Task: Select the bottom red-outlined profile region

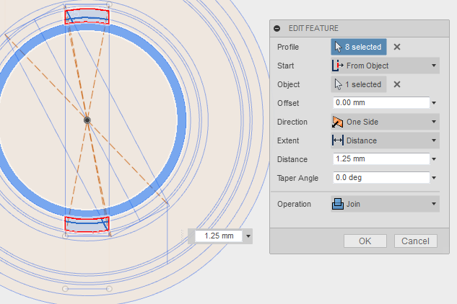Action: pos(87,224)
